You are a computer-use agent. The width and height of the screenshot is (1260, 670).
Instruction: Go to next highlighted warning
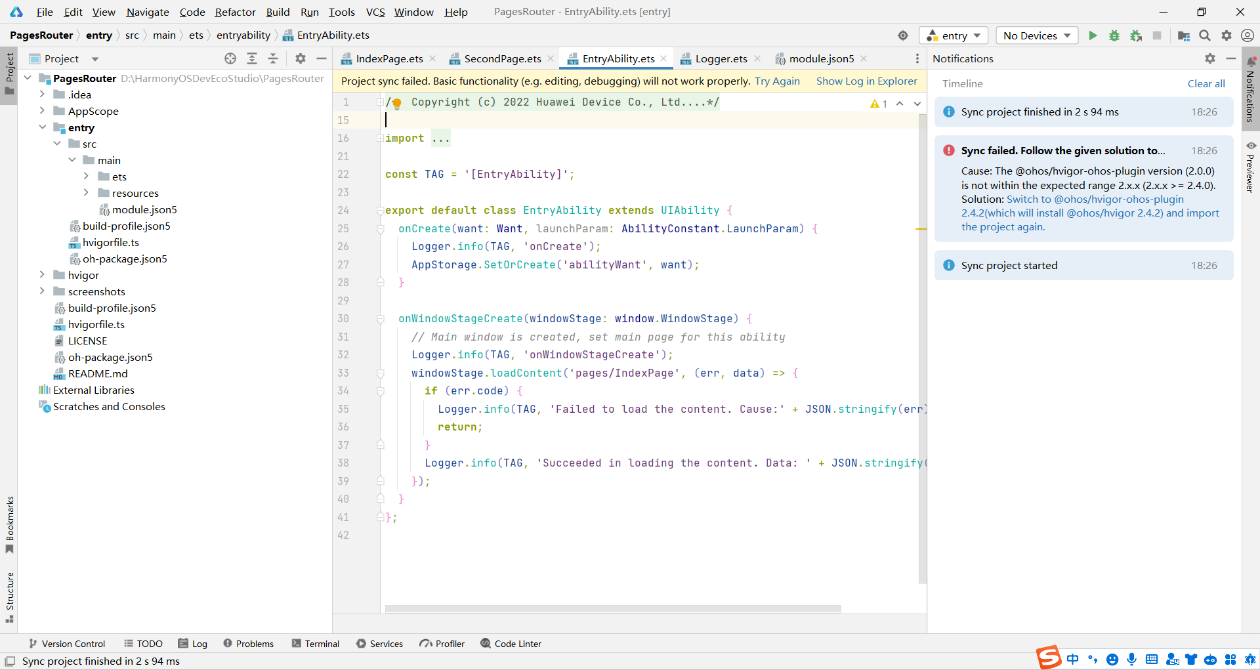[917, 104]
